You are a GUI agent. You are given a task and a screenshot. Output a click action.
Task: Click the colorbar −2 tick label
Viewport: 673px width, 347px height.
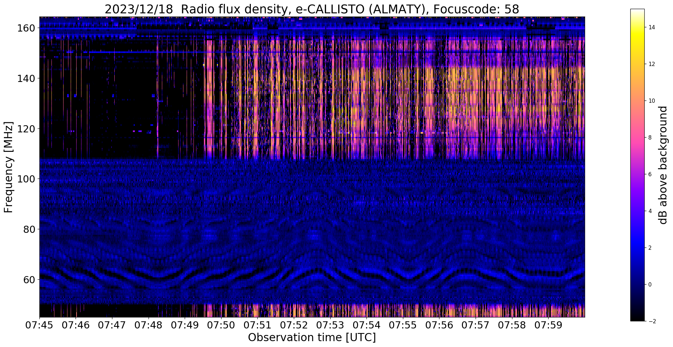tap(652, 321)
